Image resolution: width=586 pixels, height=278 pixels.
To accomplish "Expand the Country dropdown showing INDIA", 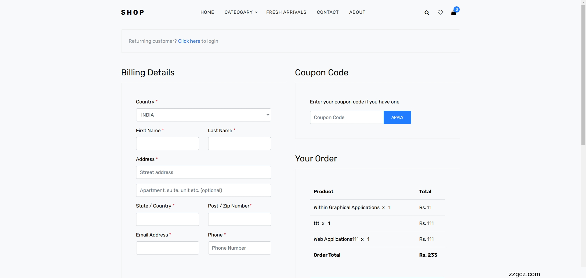I will pyautogui.click(x=203, y=115).
